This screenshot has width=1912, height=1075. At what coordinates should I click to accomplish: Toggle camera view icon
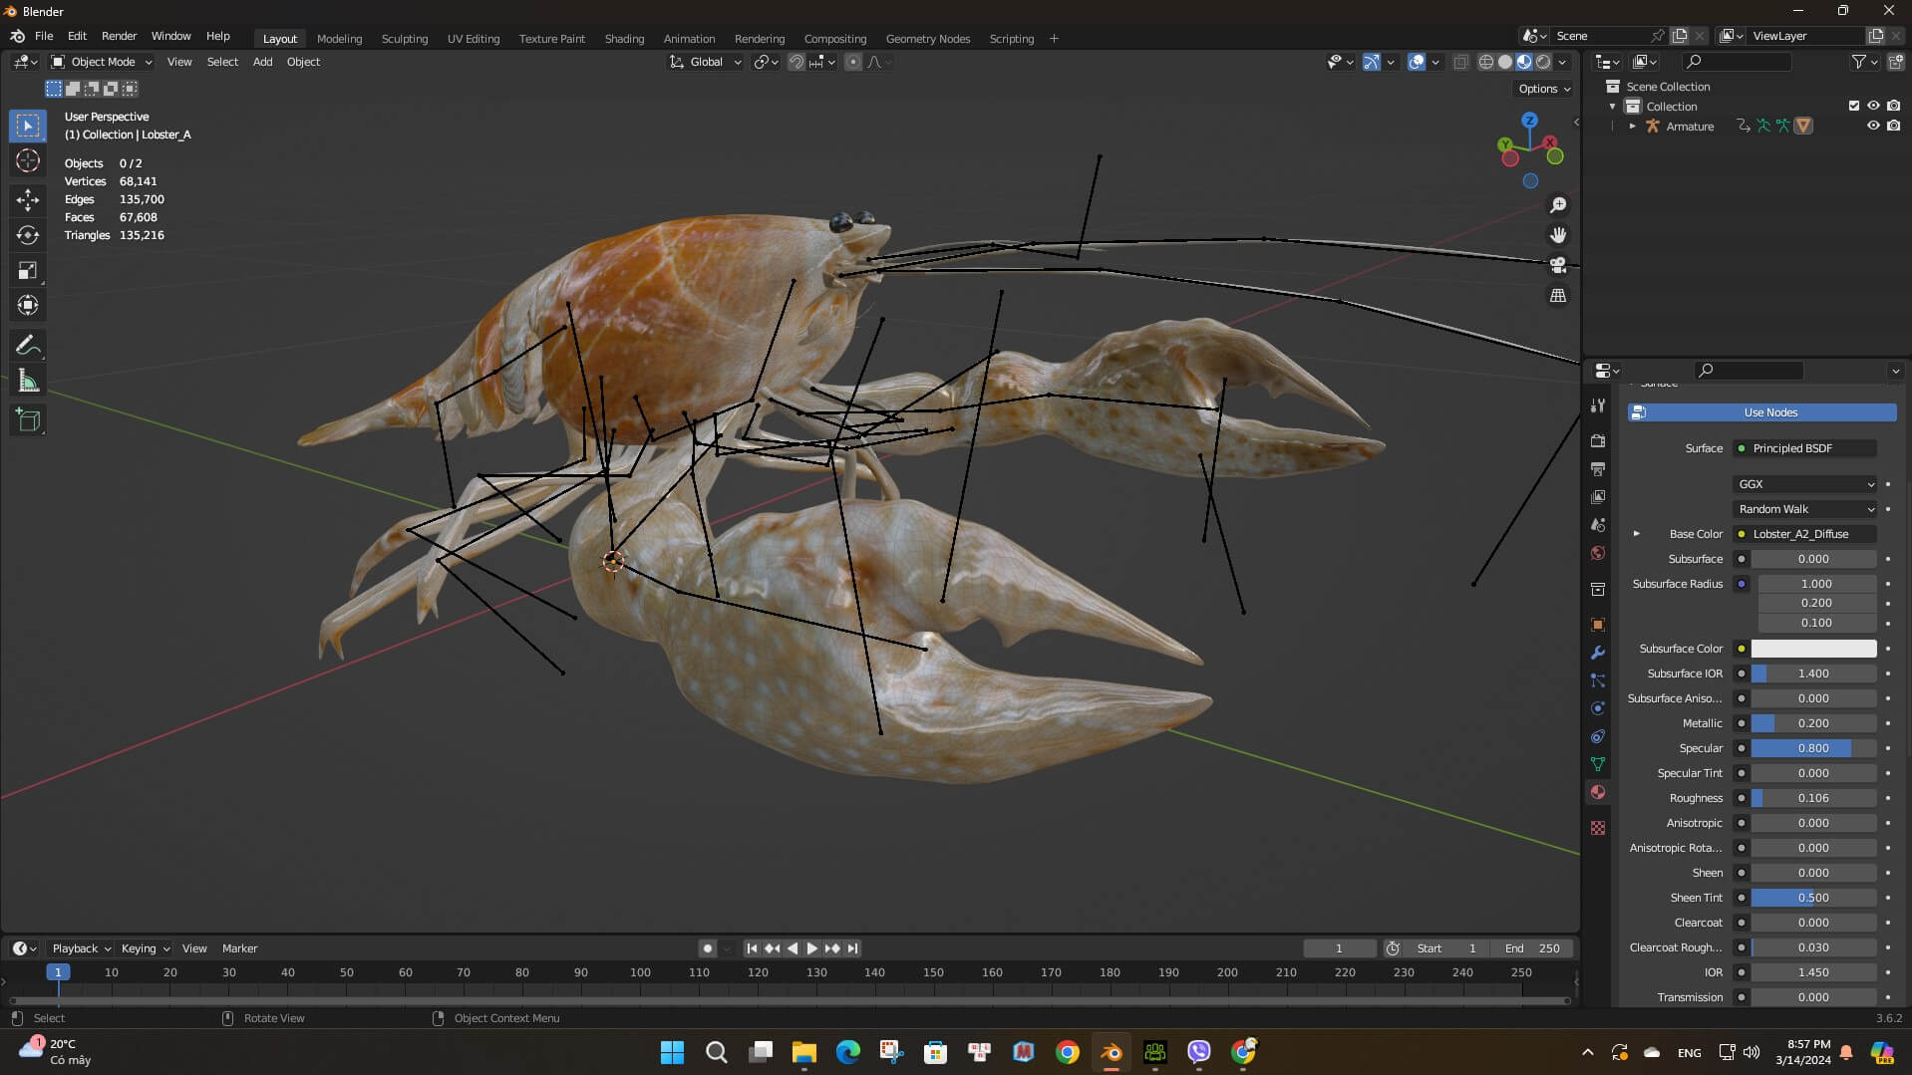pyautogui.click(x=1558, y=266)
